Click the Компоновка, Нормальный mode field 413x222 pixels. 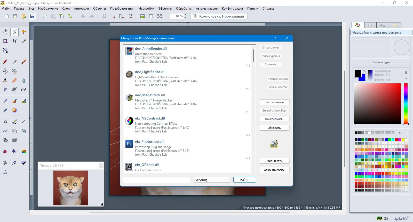coord(219,16)
